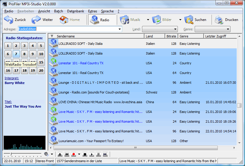Open the Adresse combo box dropdown
245x166 pixels.
pos(120,29)
